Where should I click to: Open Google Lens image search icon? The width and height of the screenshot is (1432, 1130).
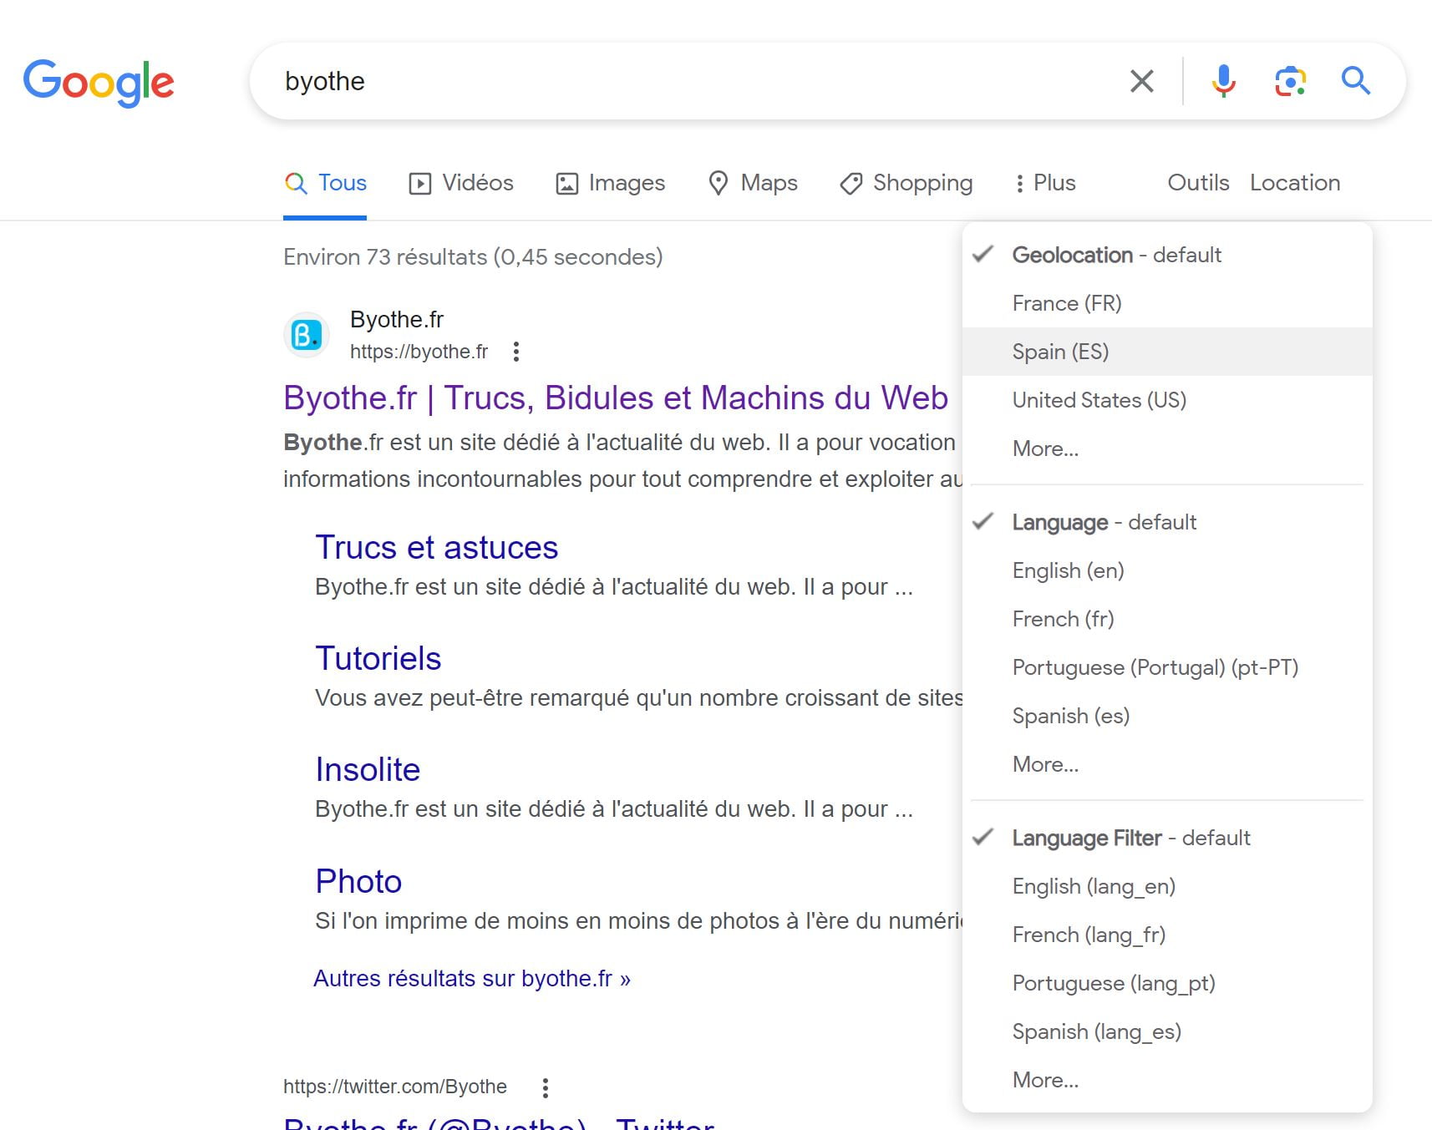click(1291, 81)
